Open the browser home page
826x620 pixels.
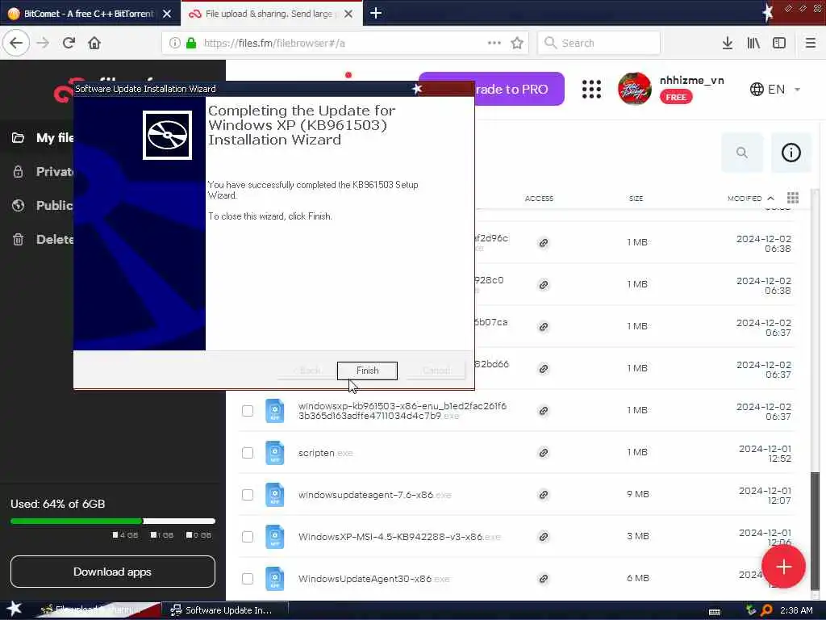point(94,44)
